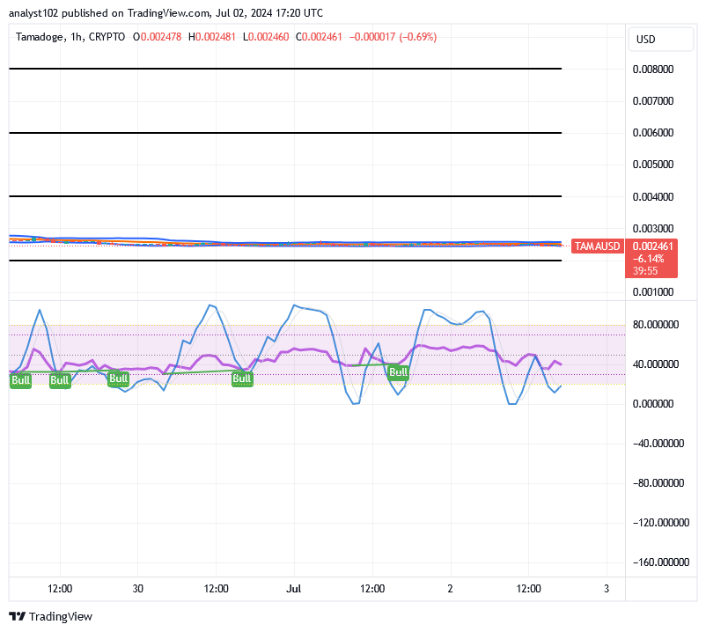Click the Bull marker before Jul
The height and width of the screenshot is (632, 706).
pyautogui.click(x=242, y=378)
